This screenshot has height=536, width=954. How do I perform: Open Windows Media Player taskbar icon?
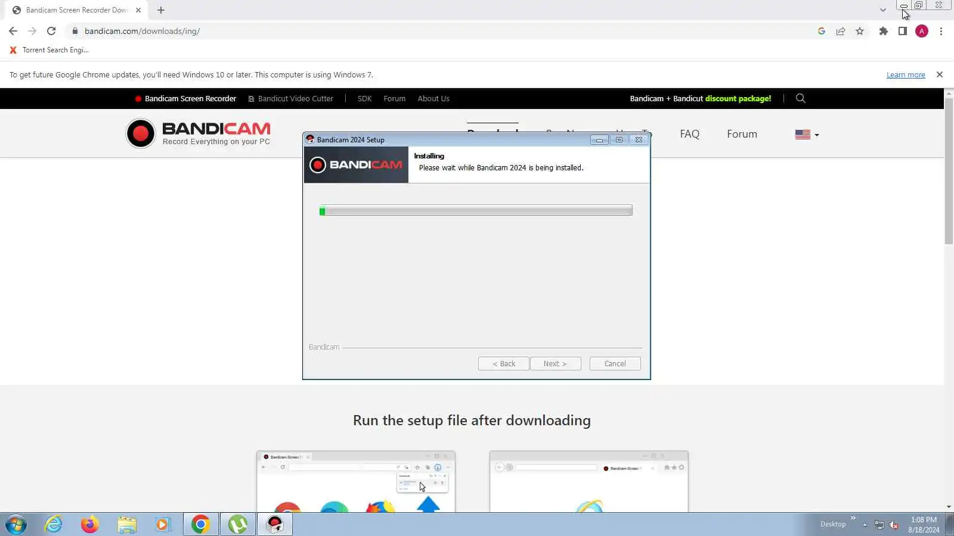[x=163, y=524]
